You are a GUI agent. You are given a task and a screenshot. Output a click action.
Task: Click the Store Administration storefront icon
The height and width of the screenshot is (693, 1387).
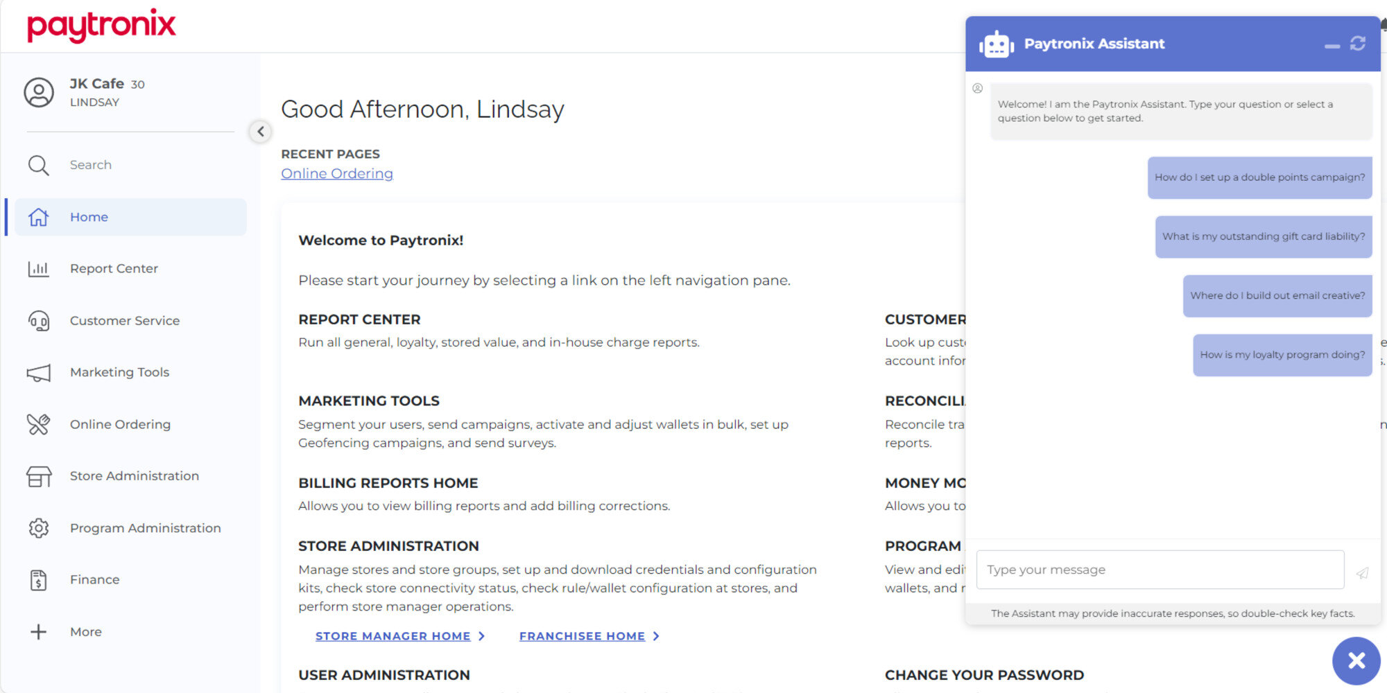[38, 476]
